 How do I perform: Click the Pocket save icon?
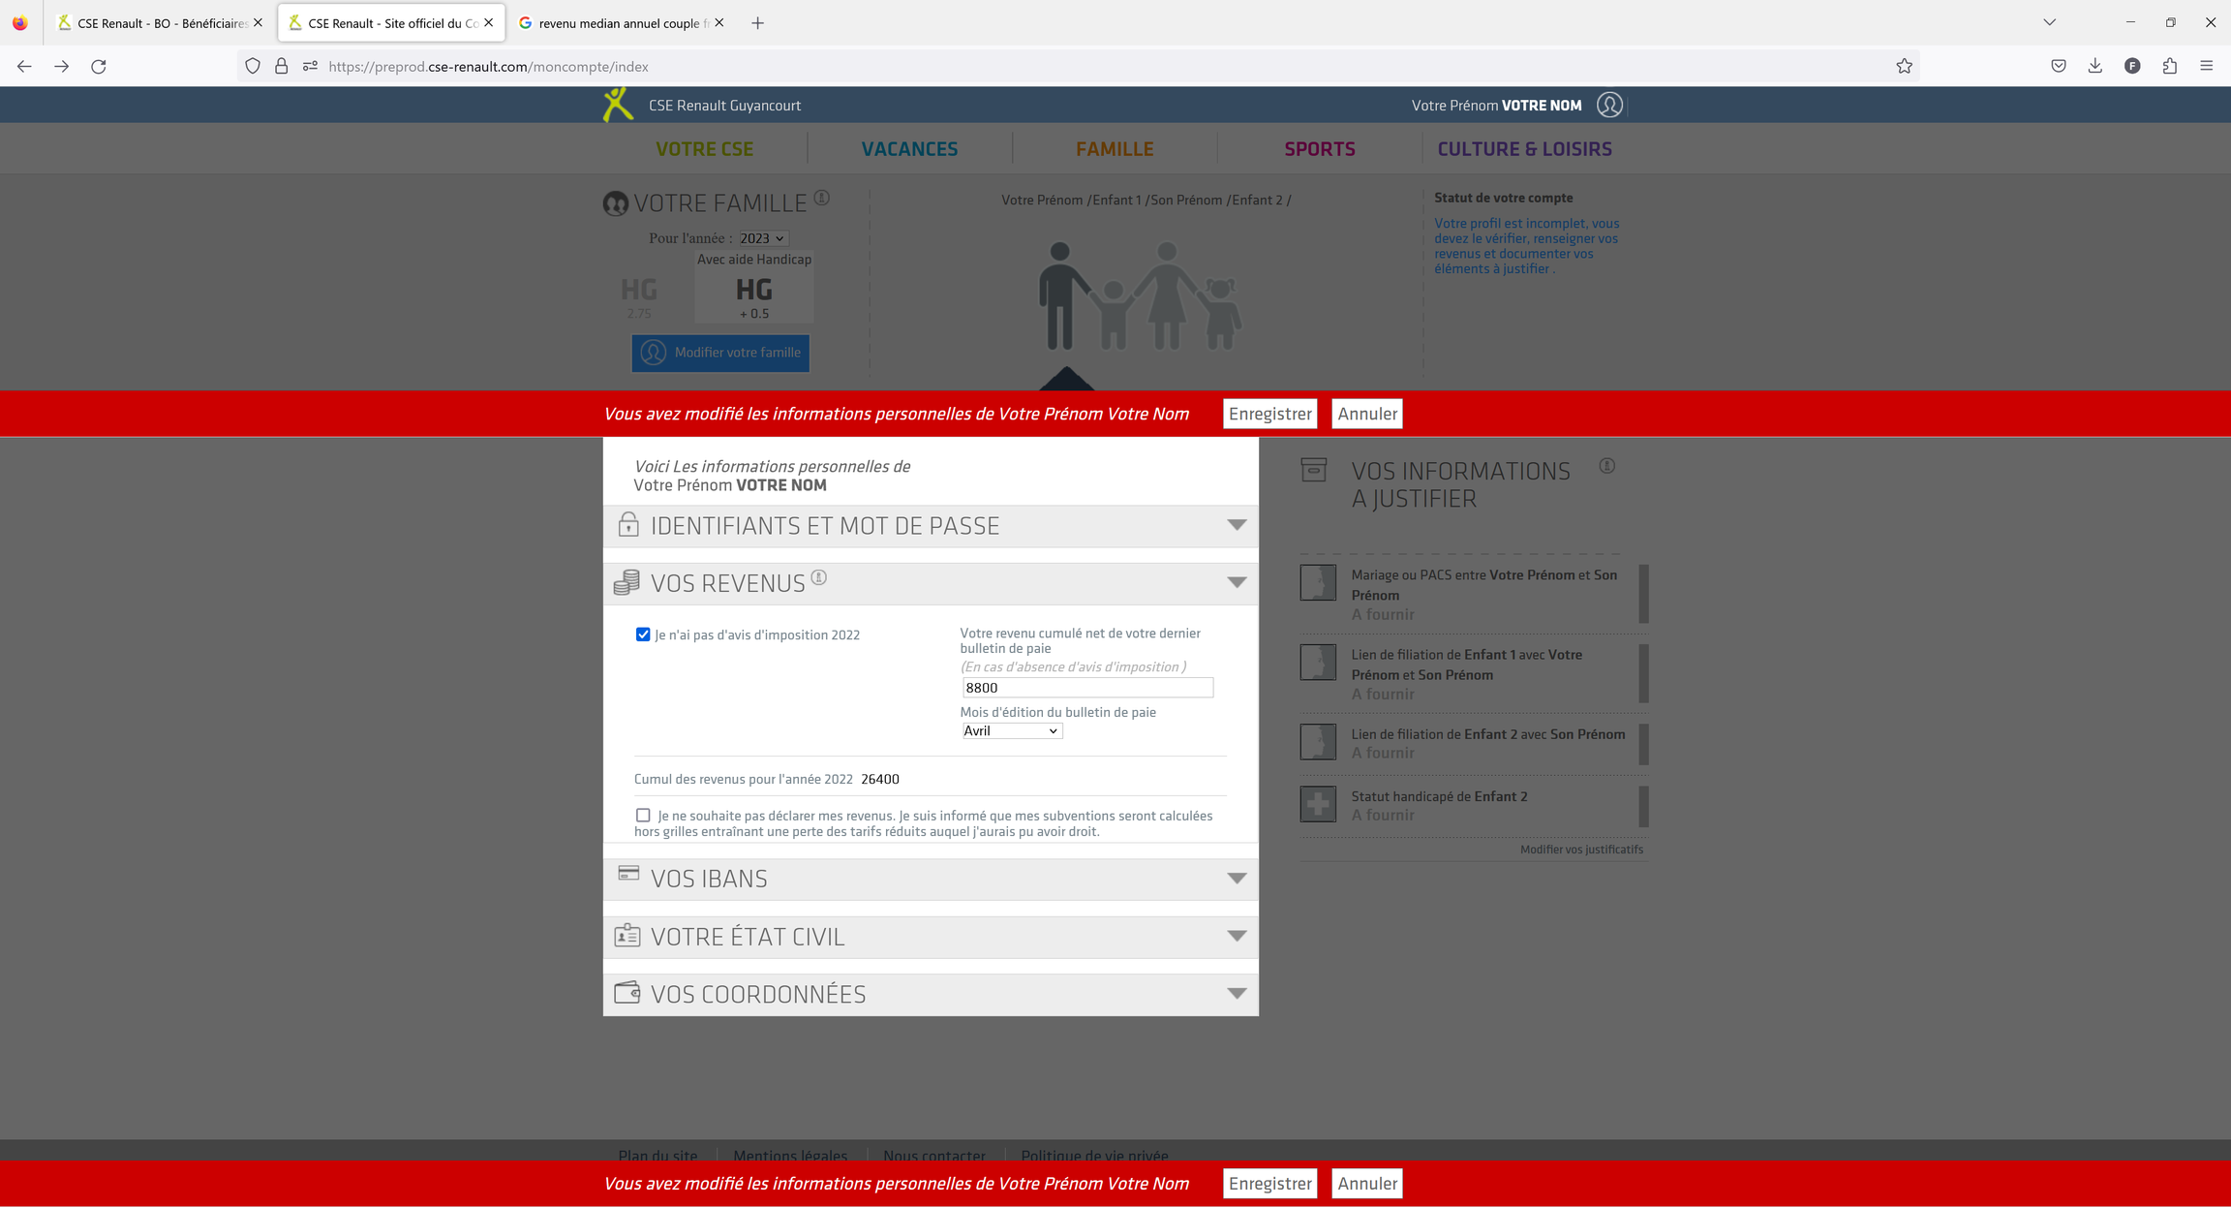point(2059,66)
